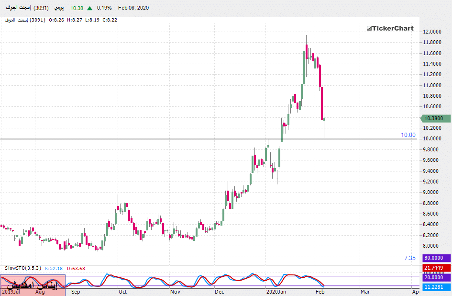
Task: Select the current price tag 10.3800
Action: (435, 118)
